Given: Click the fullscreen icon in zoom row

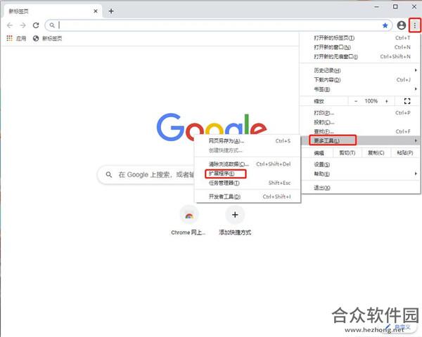Looking at the screenshot, I should 407,101.
